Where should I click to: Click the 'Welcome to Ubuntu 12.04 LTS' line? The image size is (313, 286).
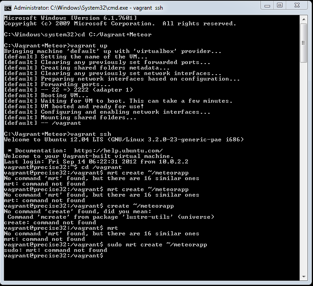coord(124,140)
